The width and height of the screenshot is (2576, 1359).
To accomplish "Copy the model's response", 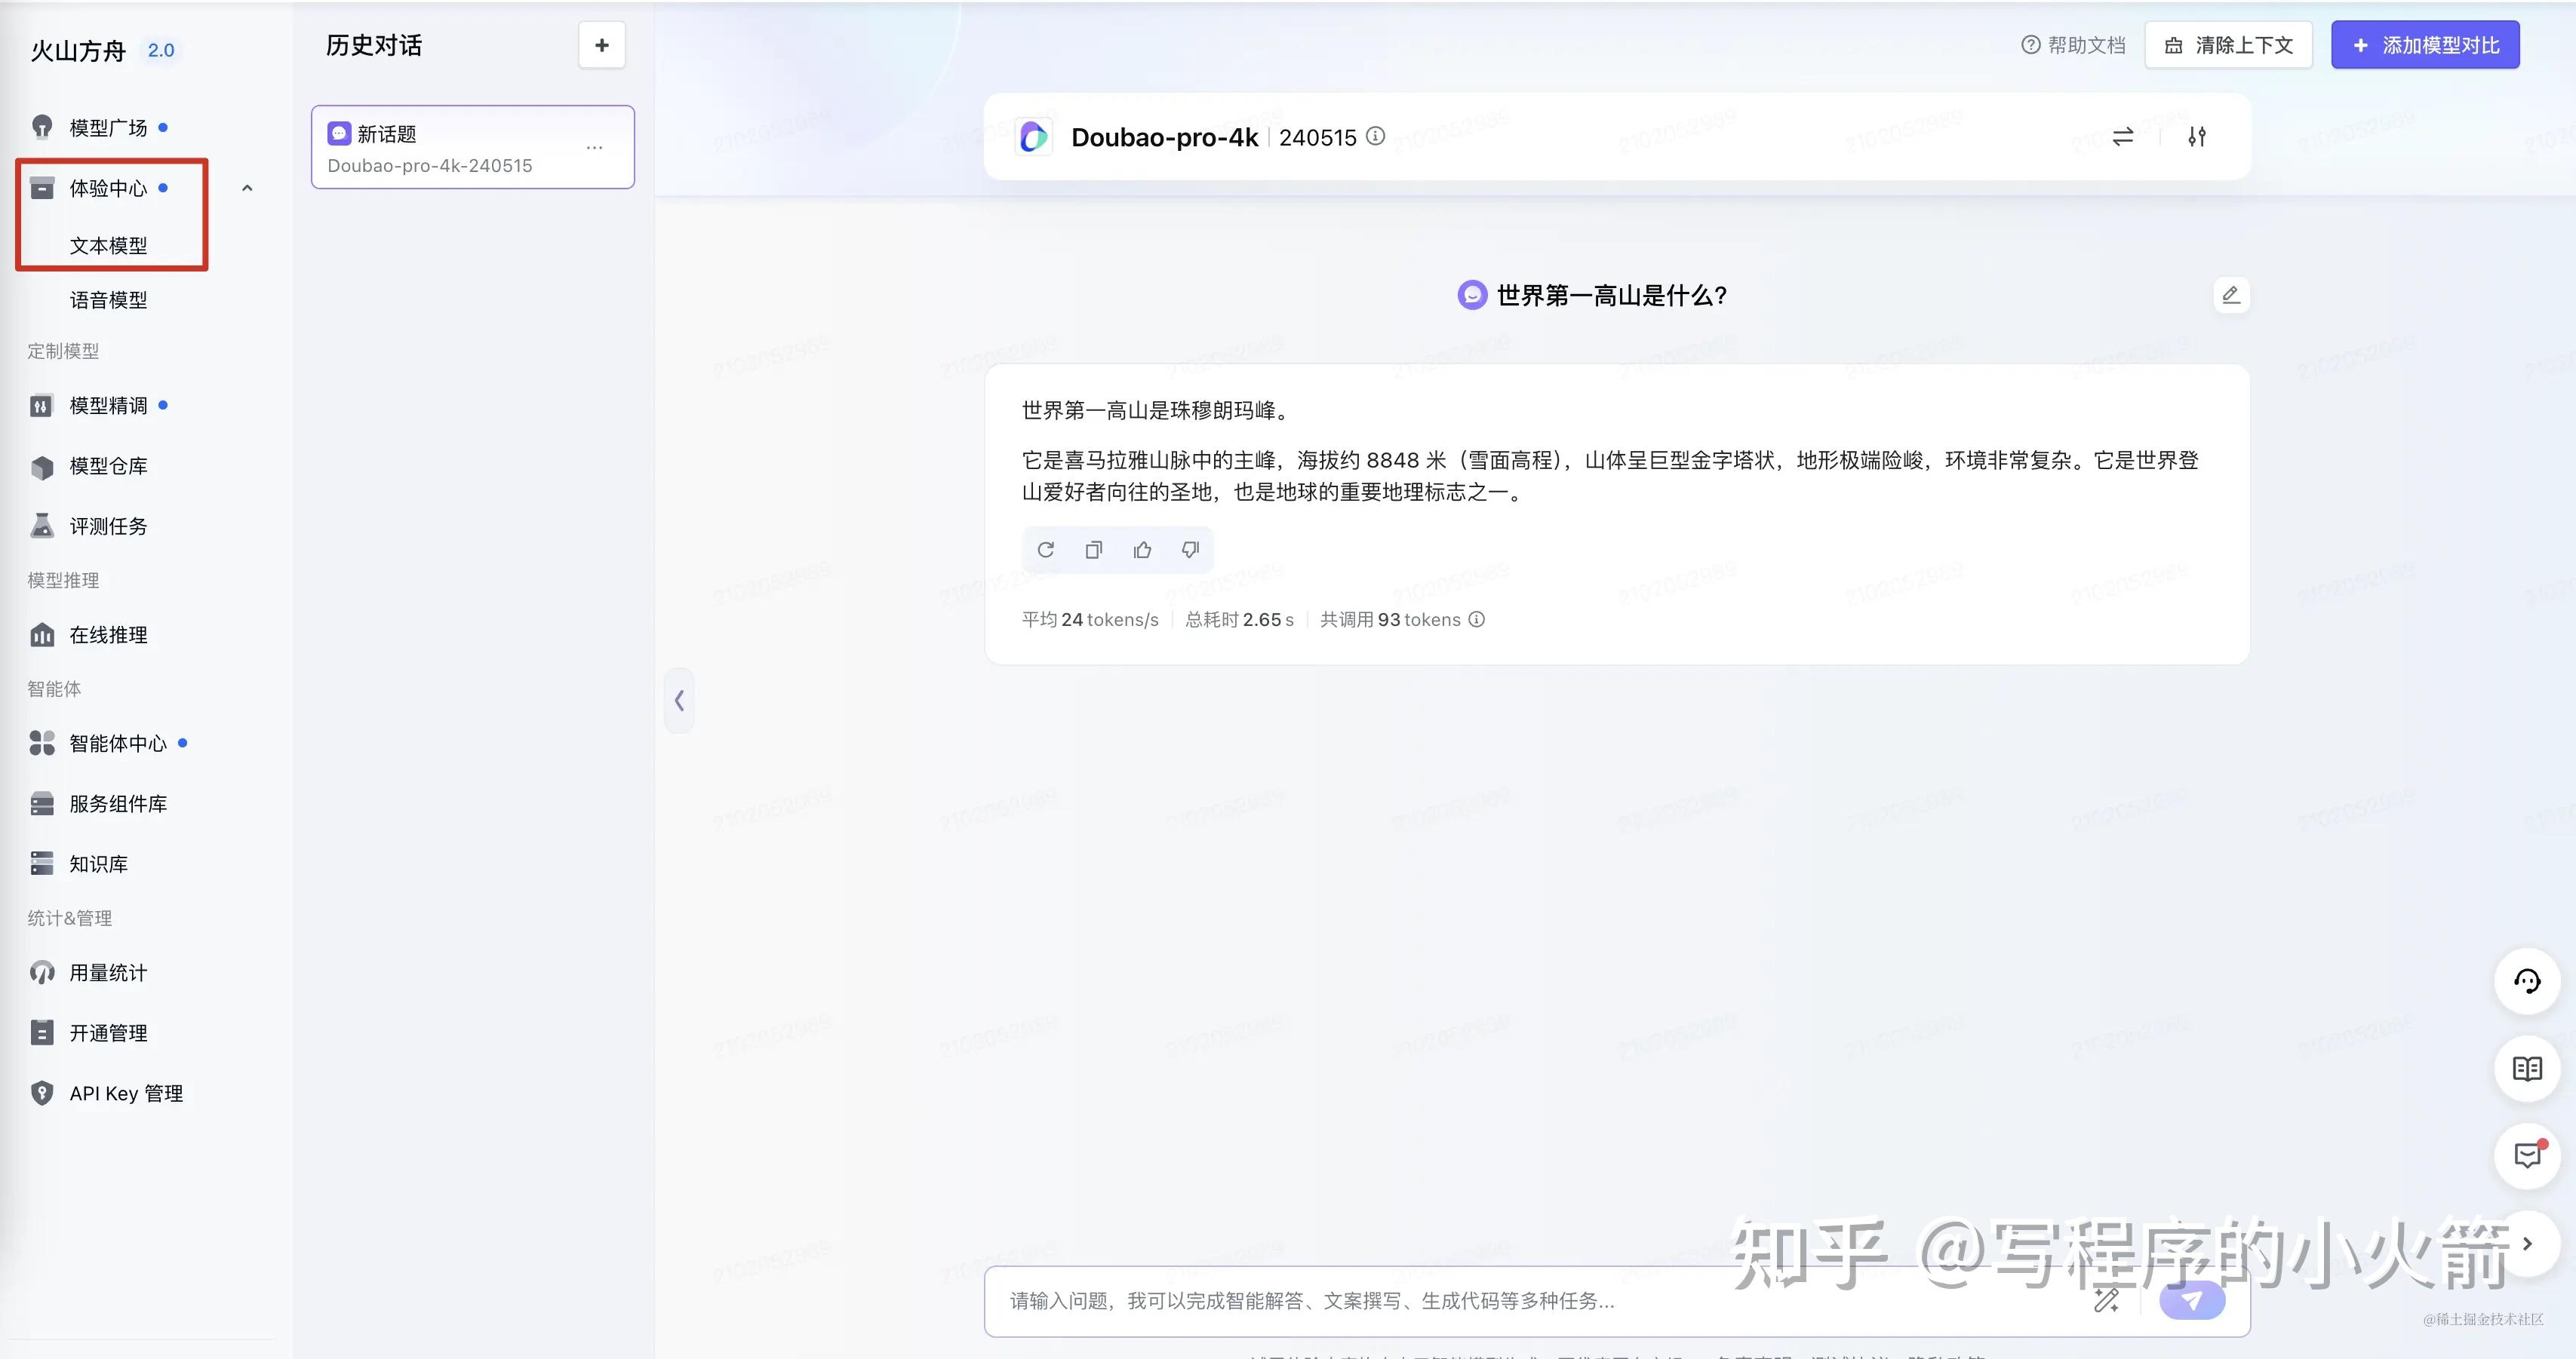I will coord(1093,550).
